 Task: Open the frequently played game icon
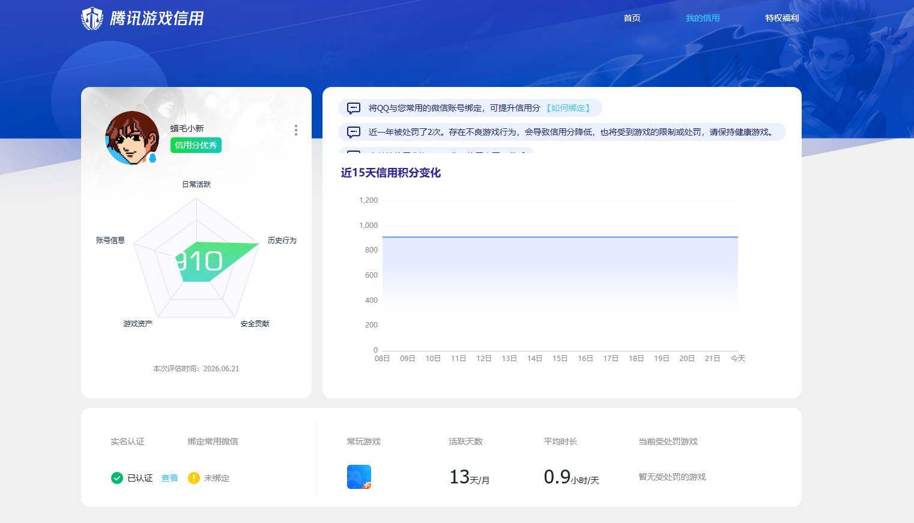[x=359, y=477]
